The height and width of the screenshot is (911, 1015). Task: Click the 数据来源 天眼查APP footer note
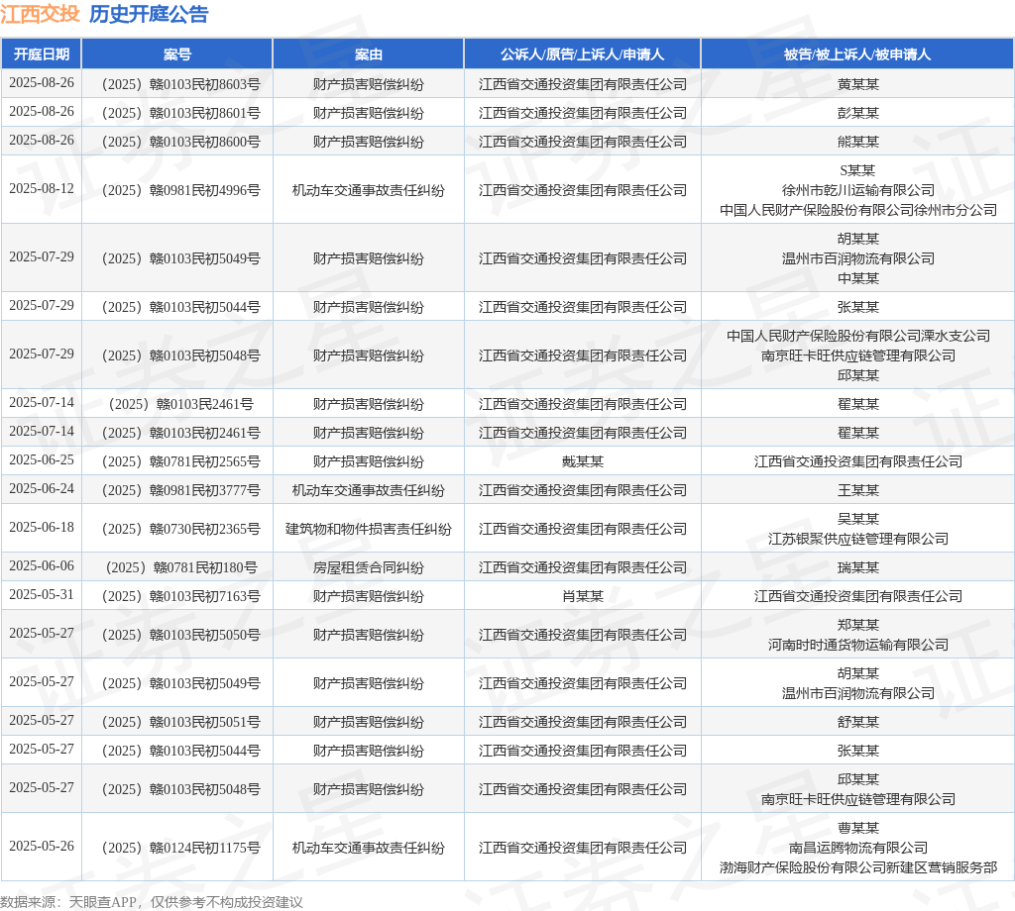[152, 902]
